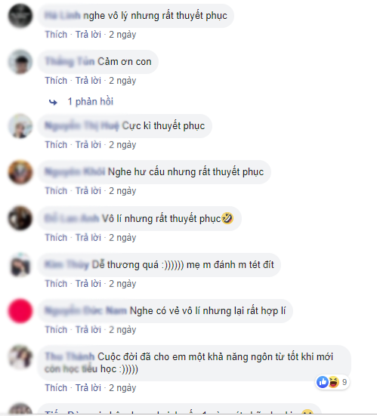Click the reaction count 9 on last comment
The image size is (377, 416).
[345, 382]
